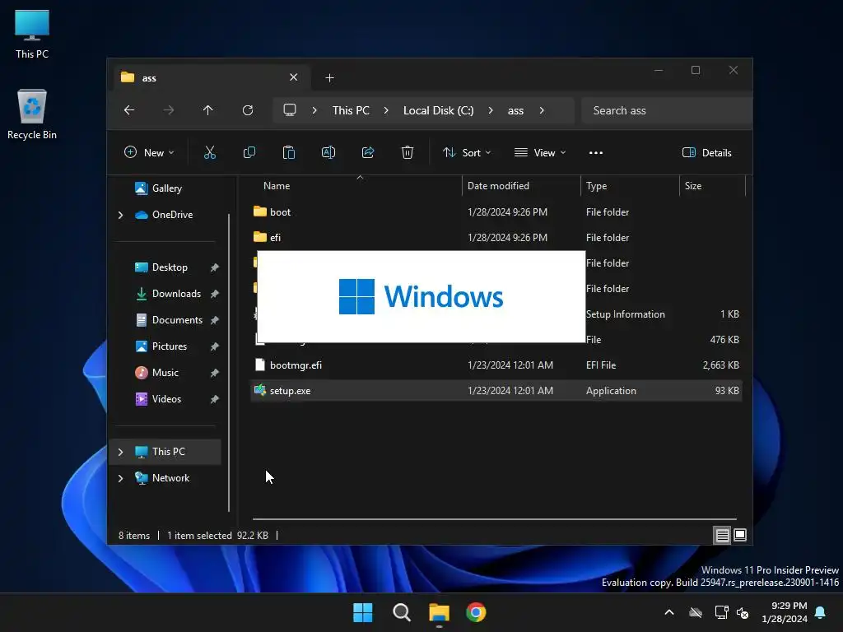Select the efi folder
This screenshot has height=632, width=843.
click(496, 238)
